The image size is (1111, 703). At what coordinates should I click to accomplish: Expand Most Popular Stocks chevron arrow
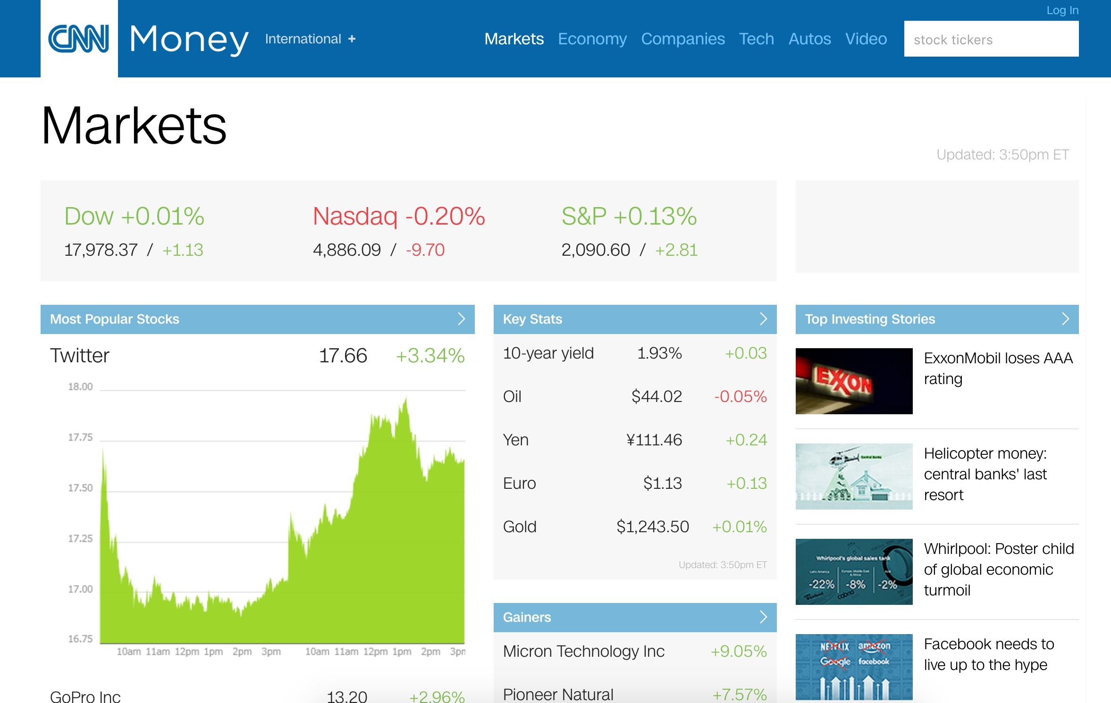(461, 319)
